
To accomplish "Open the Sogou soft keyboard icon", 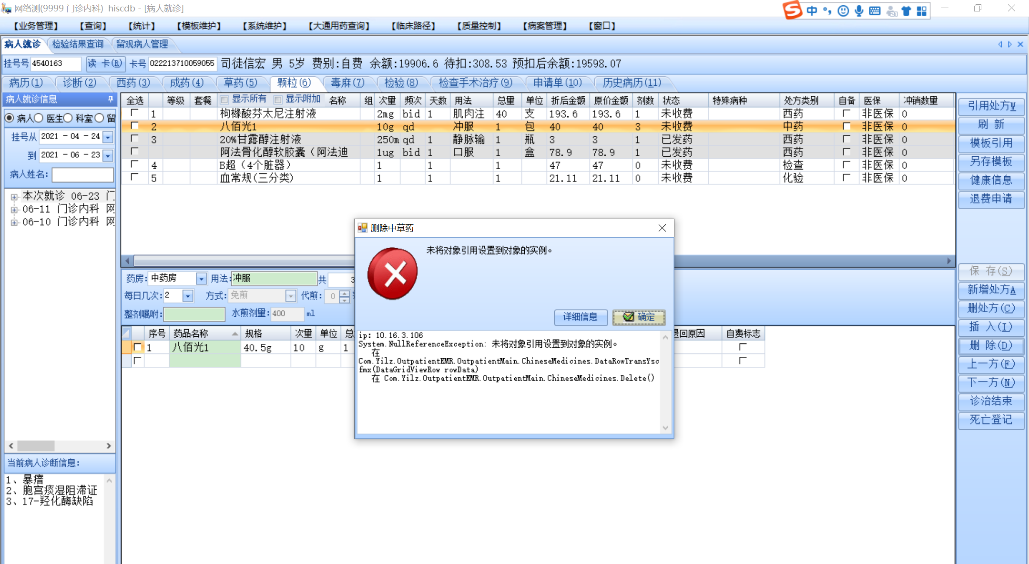I will 875,10.
